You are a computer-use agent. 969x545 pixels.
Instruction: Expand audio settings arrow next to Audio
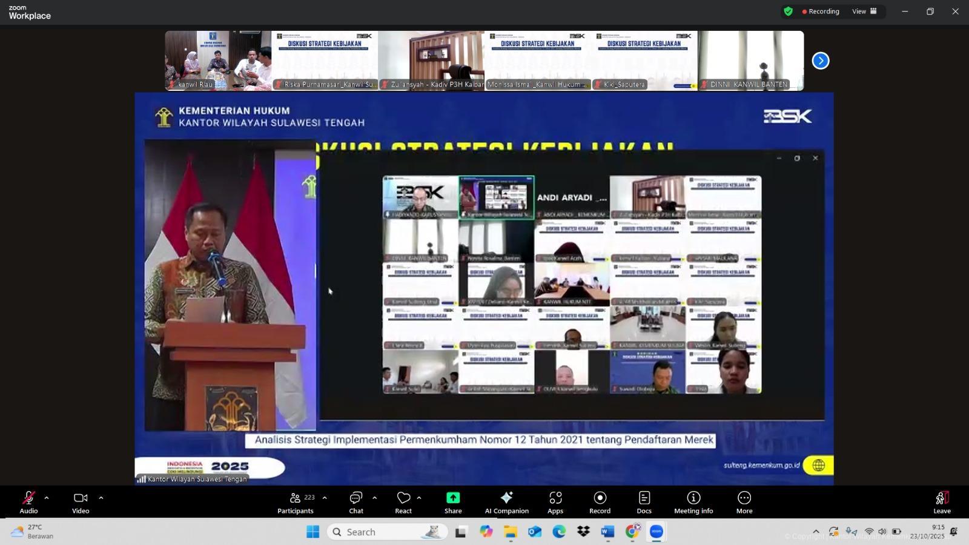click(x=47, y=498)
